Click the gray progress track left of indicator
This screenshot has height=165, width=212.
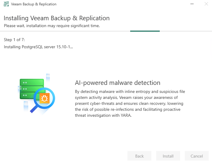pyautogui.click(x=66, y=31)
